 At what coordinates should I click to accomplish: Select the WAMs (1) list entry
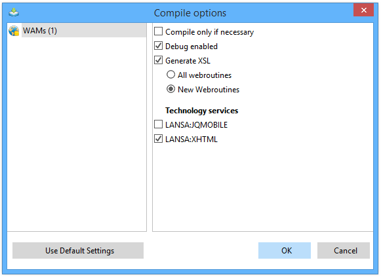point(77,31)
